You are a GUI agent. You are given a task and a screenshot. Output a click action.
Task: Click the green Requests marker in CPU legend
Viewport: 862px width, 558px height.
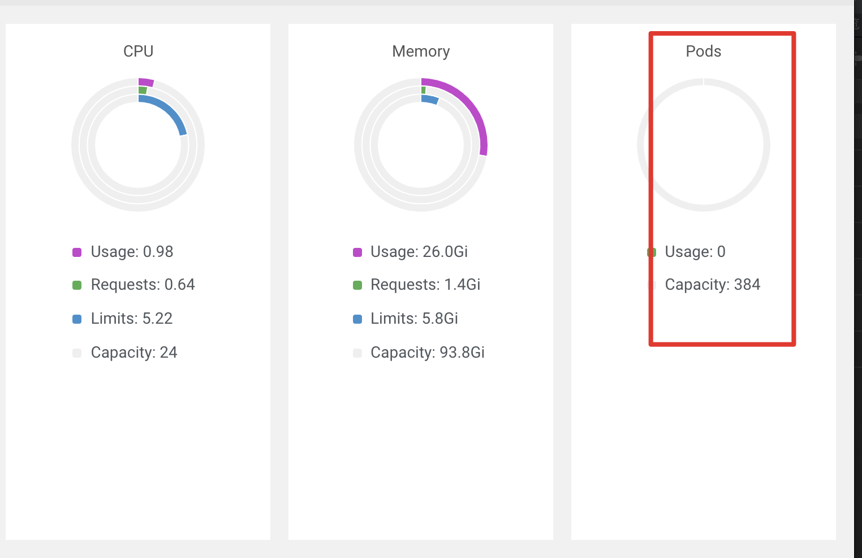click(77, 285)
